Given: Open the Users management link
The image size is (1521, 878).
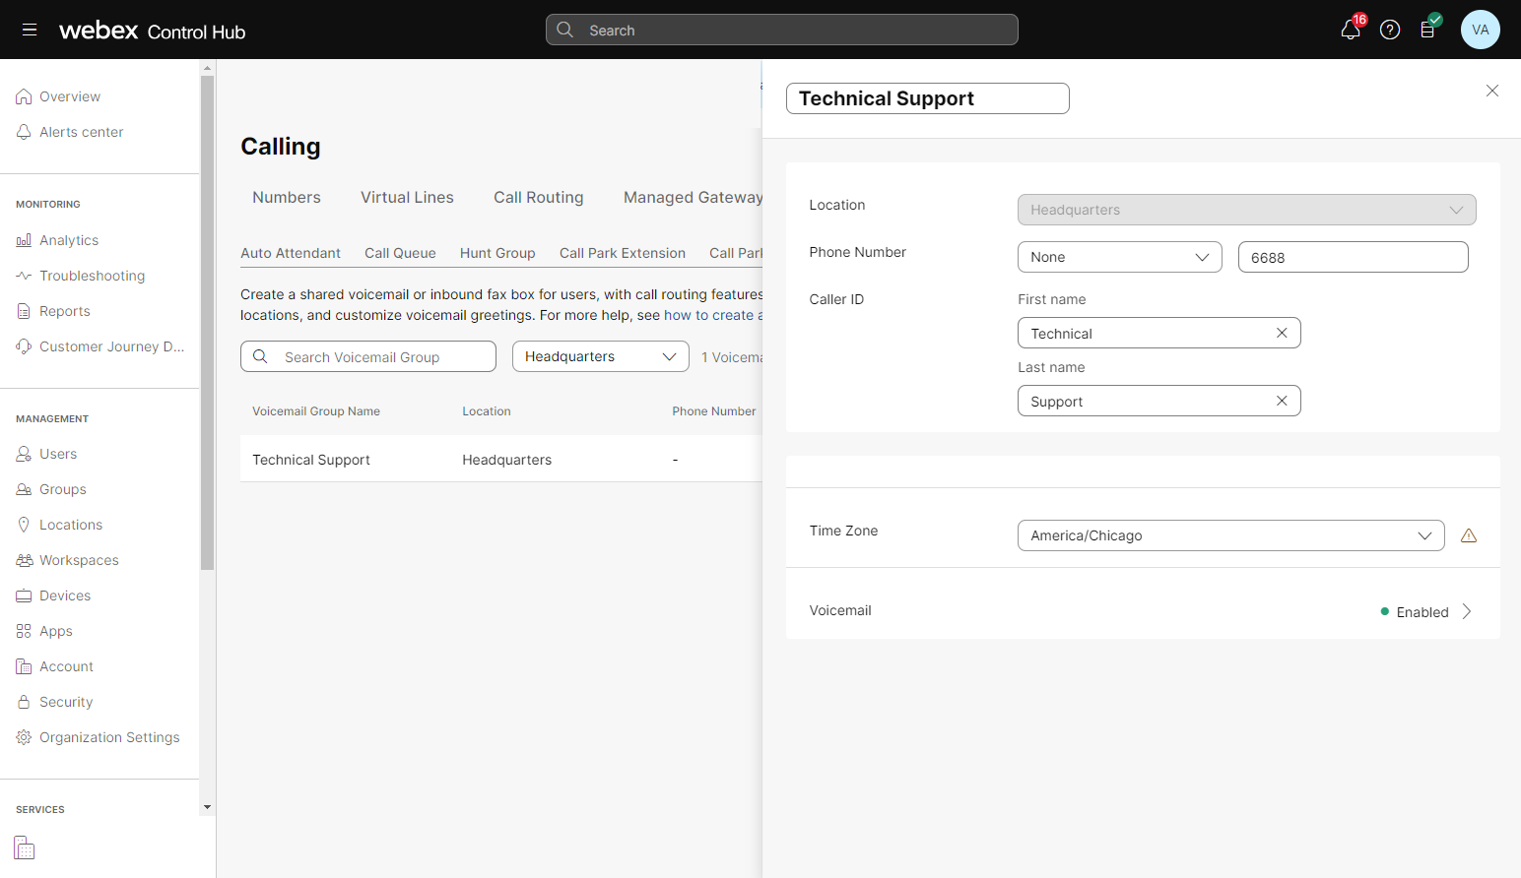Looking at the screenshot, I should (58, 454).
